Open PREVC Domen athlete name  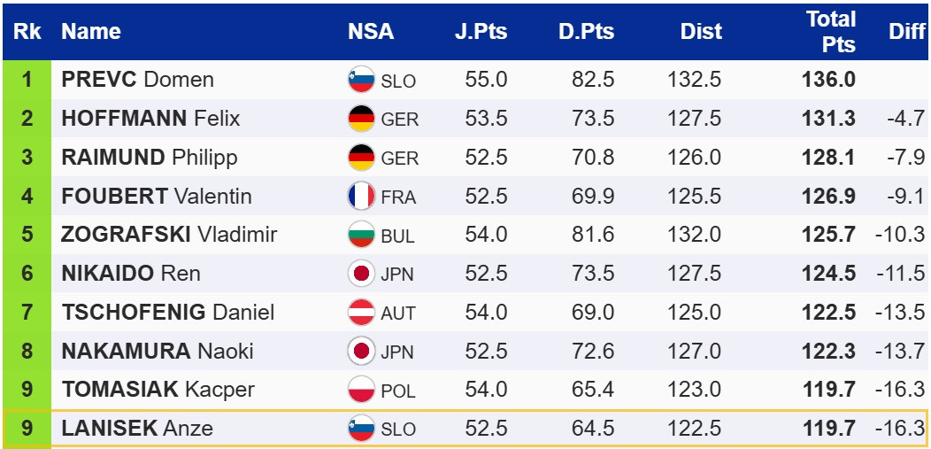[137, 80]
